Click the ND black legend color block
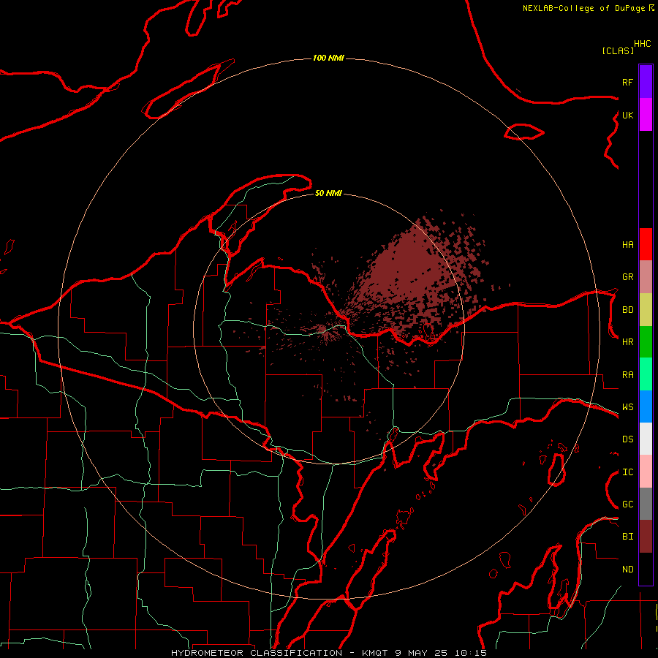Image resolution: width=658 pixels, height=658 pixels. [646, 569]
